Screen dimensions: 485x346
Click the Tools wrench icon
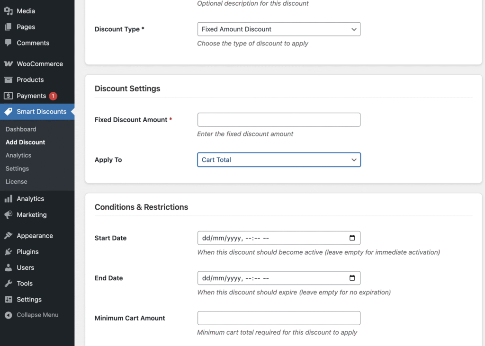click(8, 284)
